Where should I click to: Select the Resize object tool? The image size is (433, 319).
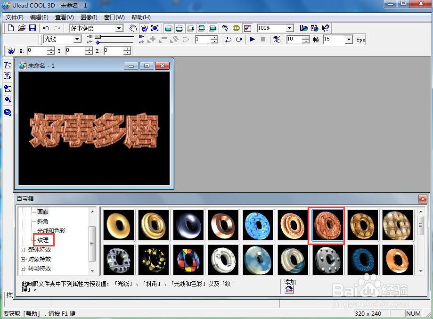[155, 28]
